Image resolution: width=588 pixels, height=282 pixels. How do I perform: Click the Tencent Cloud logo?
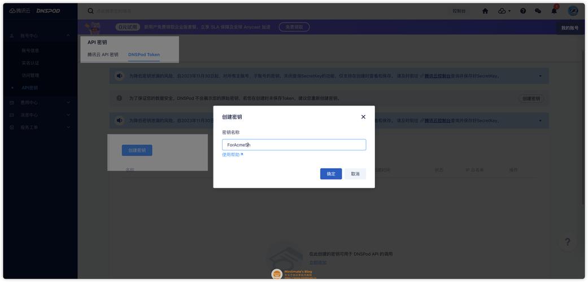[x=20, y=11]
